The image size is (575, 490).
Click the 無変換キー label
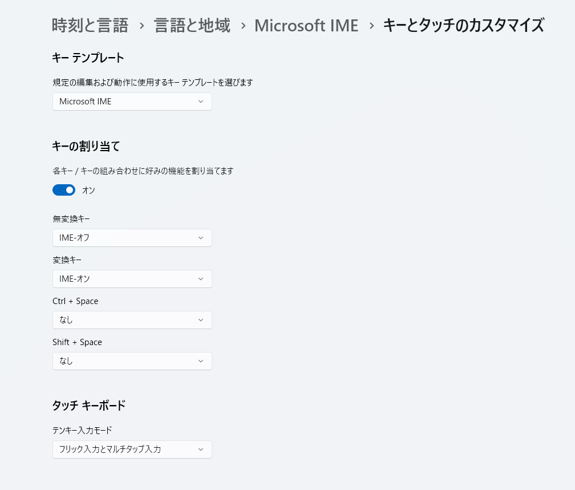pyautogui.click(x=71, y=219)
